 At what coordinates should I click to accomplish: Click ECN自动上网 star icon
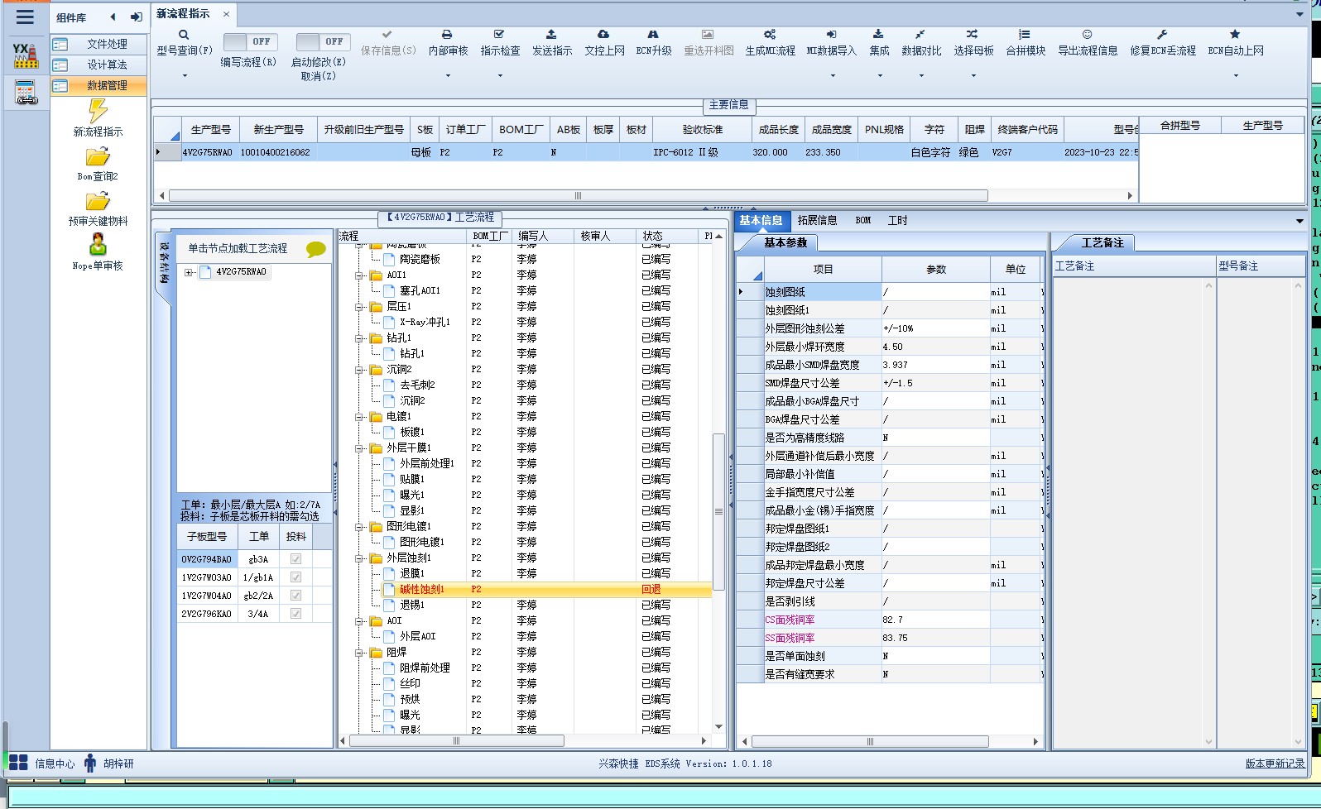coord(1235,35)
